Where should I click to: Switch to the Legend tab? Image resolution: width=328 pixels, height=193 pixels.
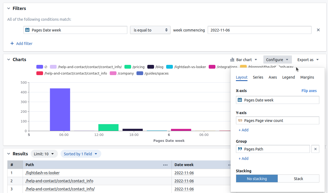click(288, 77)
